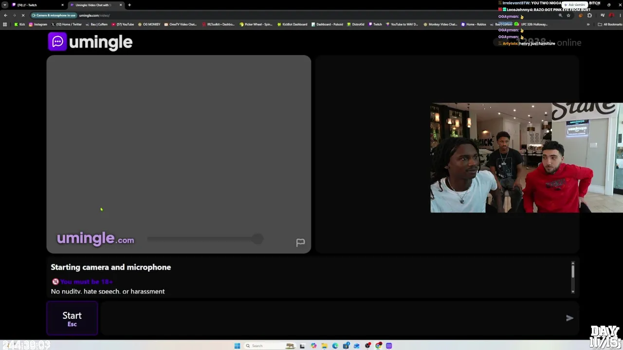This screenshot has height=350, width=623.
Task: Open a new browser tab
Action: [129, 5]
